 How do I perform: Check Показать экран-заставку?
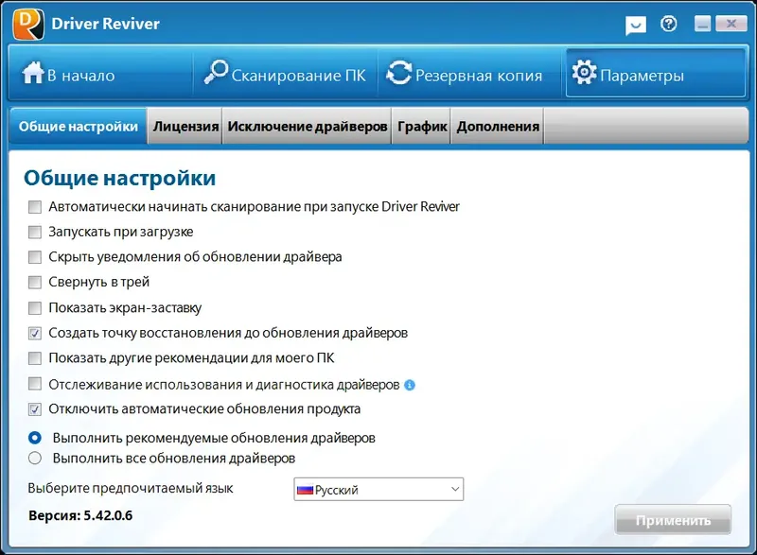(35, 307)
